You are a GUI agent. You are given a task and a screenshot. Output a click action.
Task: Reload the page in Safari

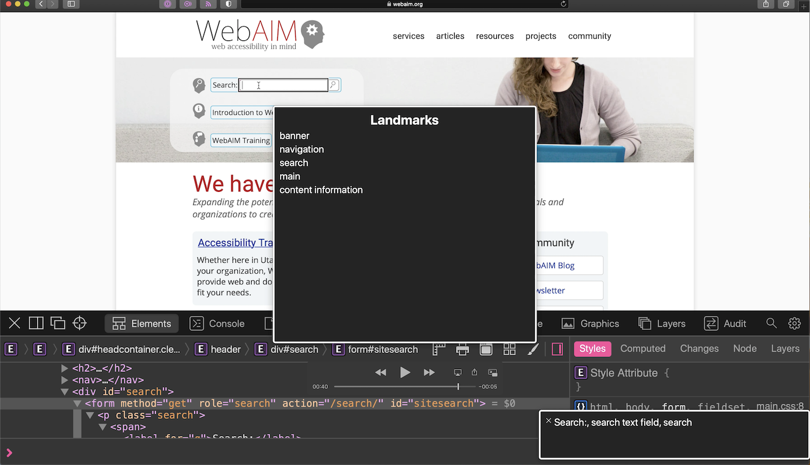tap(564, 4)
